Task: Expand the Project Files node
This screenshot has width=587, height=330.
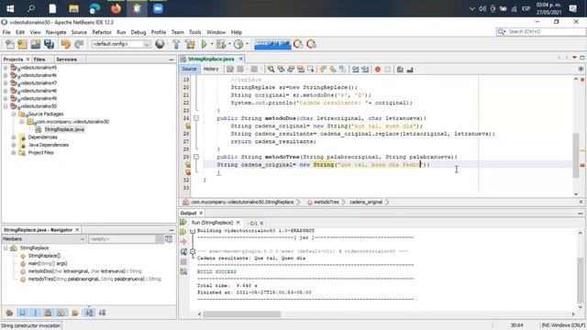Action: 14,153
